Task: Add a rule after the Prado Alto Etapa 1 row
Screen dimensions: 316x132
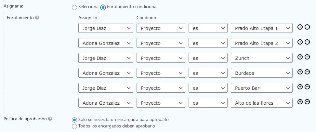Action: 300,27
